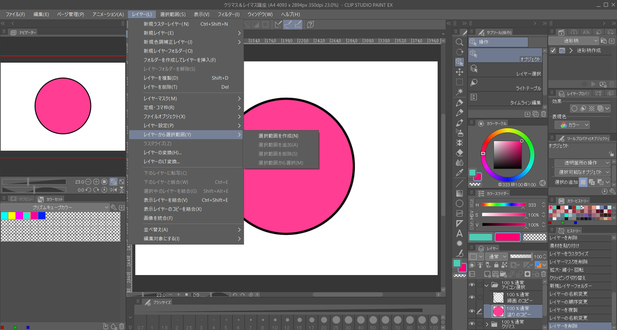Select the Move layer tool
This screenshot has width=617, height=330.
click(x=459, y=72)
